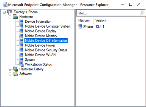Expand the Software node
This screenshot has width=146, height=107.
coord(10,74)
